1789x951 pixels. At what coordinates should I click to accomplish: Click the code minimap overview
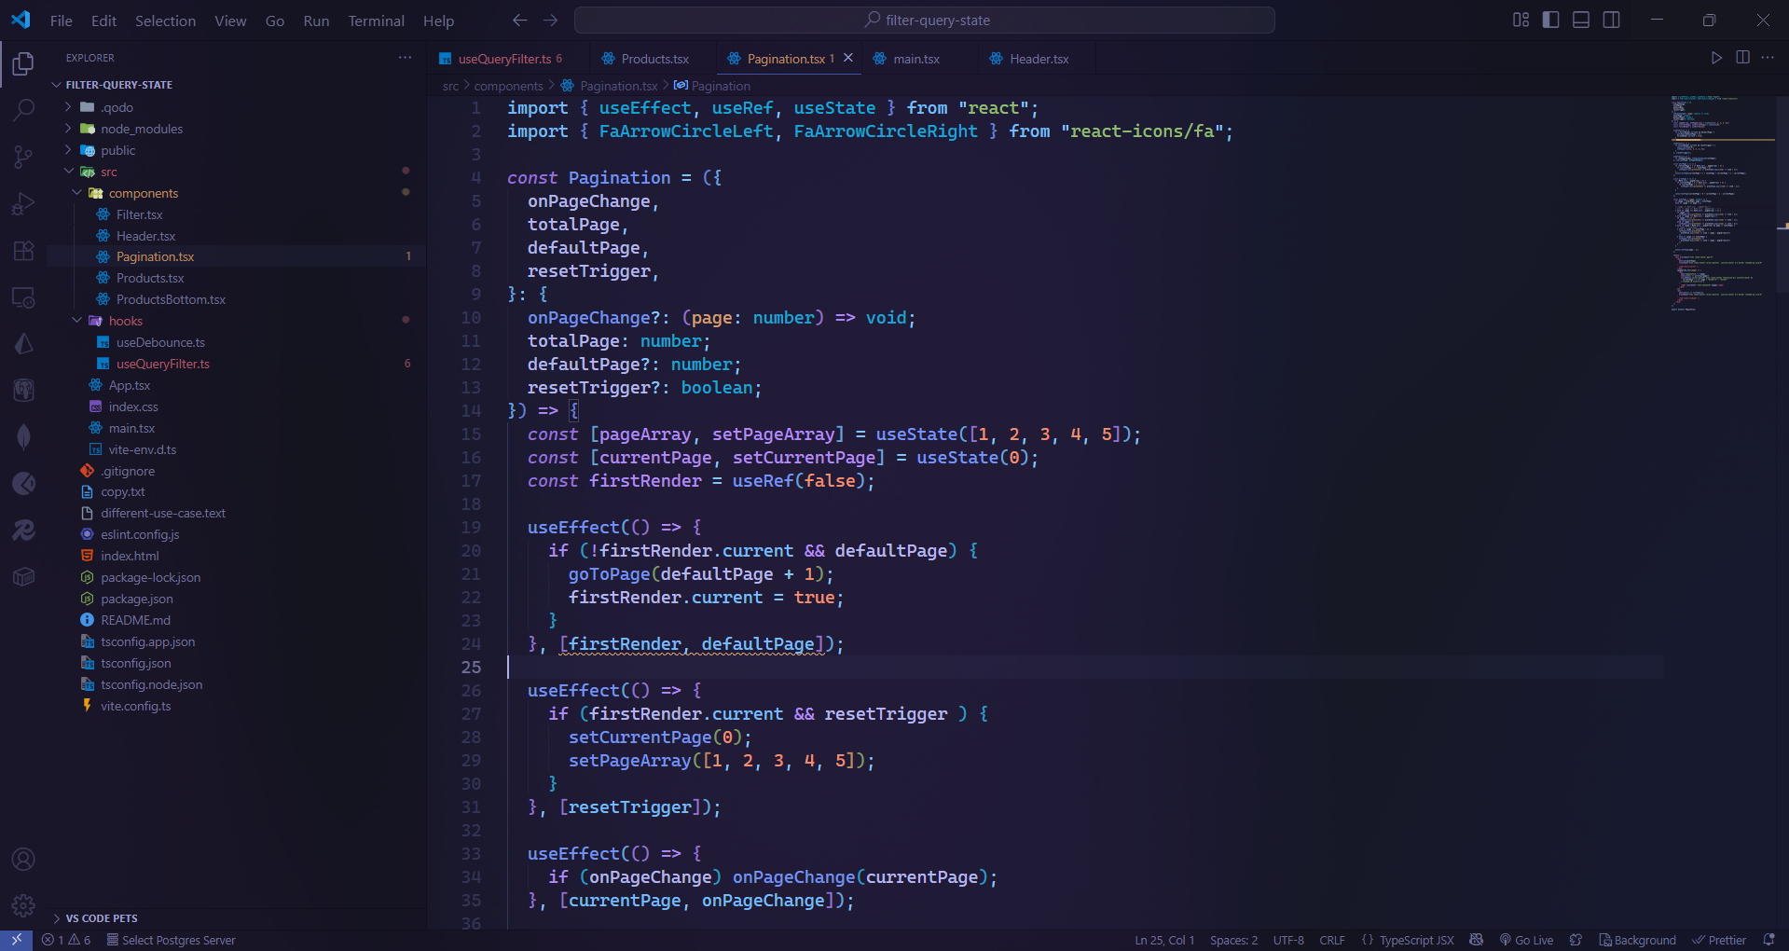pyautogui.click(x=1721, y=205)
